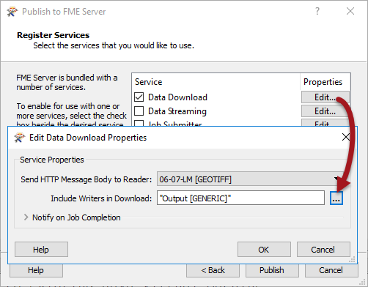Close the Publish to FME Server window
Viewport: 368px width, 287px height.
350,11
